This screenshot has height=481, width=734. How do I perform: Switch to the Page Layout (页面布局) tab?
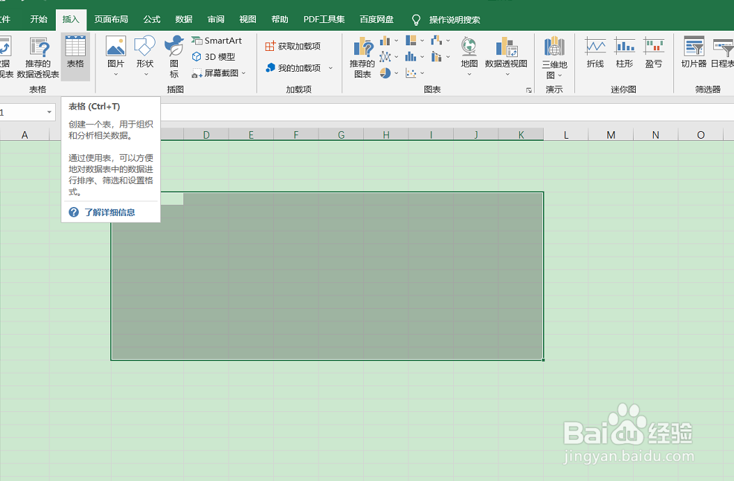click(x=111, y=20)
